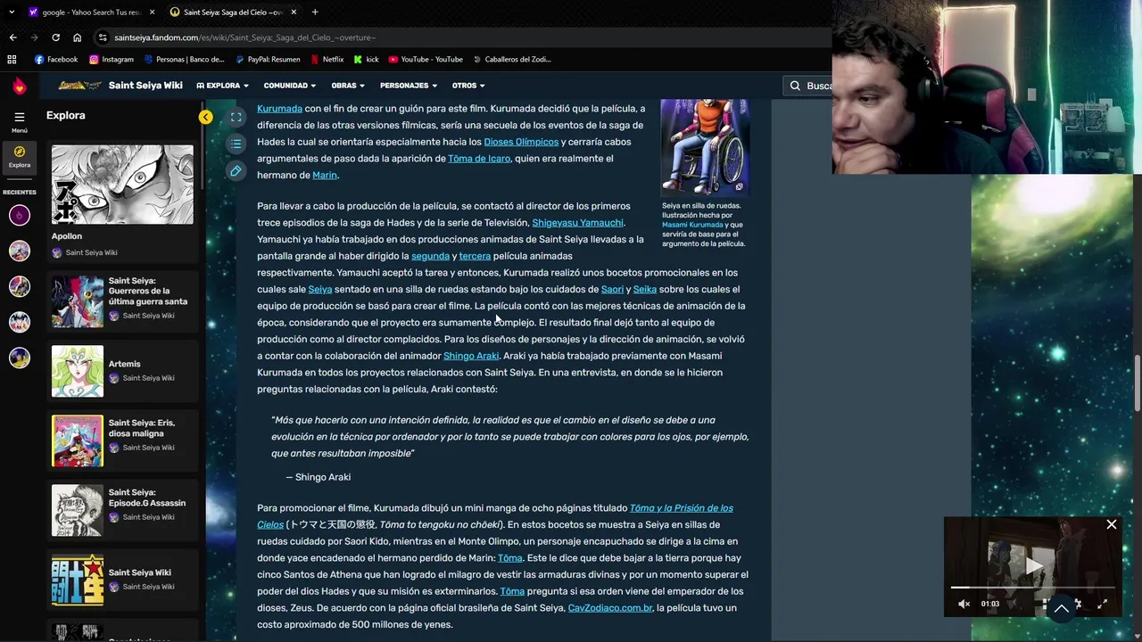Viewport: 1142px width, 642px height.
Task: Click the browser address bar URL
Action: [x=245, y=37]
